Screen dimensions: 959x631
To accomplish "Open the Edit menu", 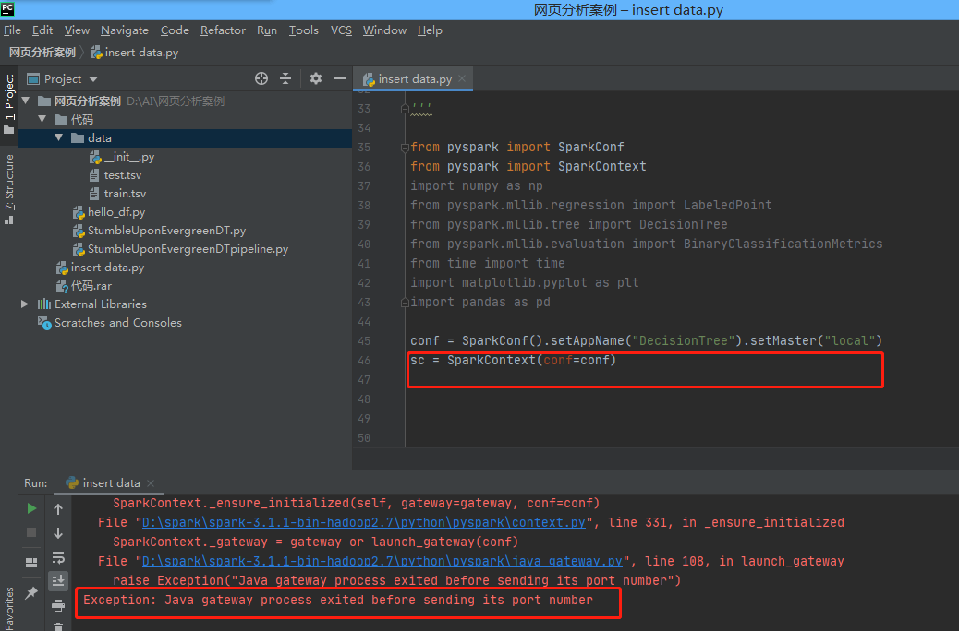I will (x=42, y=30).
